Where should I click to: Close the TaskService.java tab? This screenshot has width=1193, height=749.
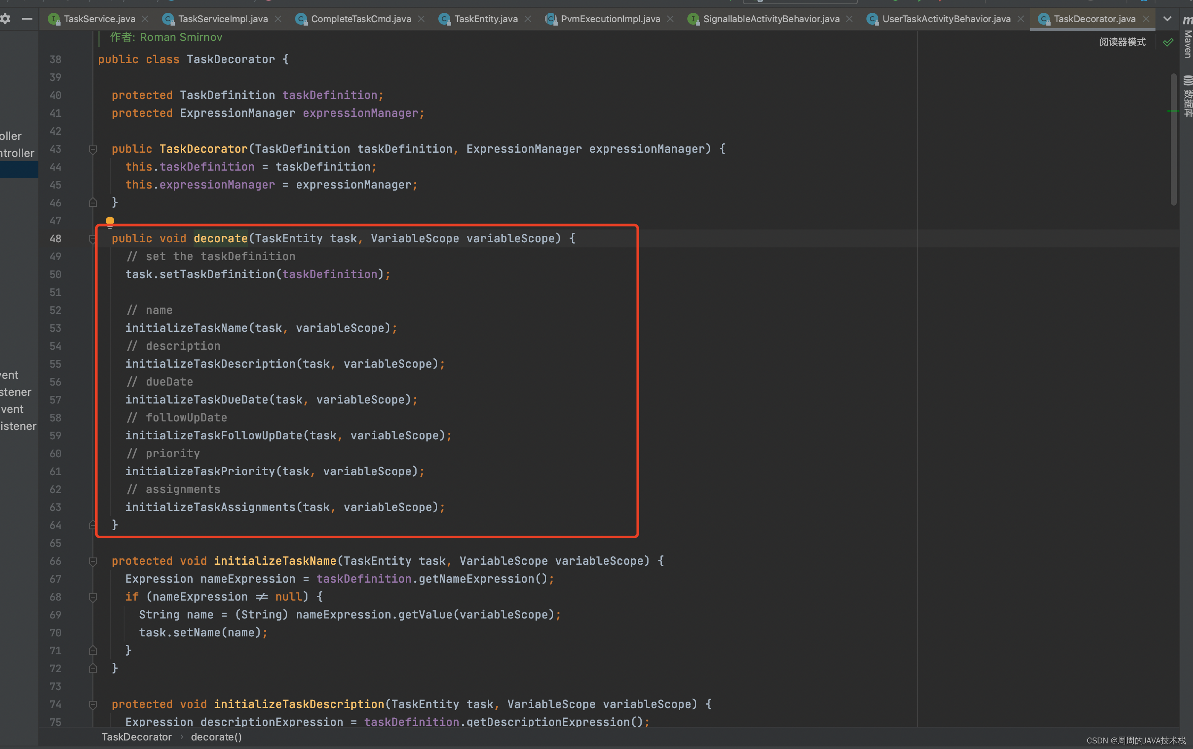coord(145,19)
